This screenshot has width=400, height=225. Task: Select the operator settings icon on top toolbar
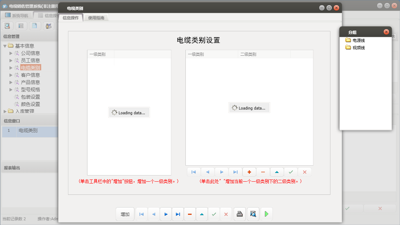pos(48,26)
